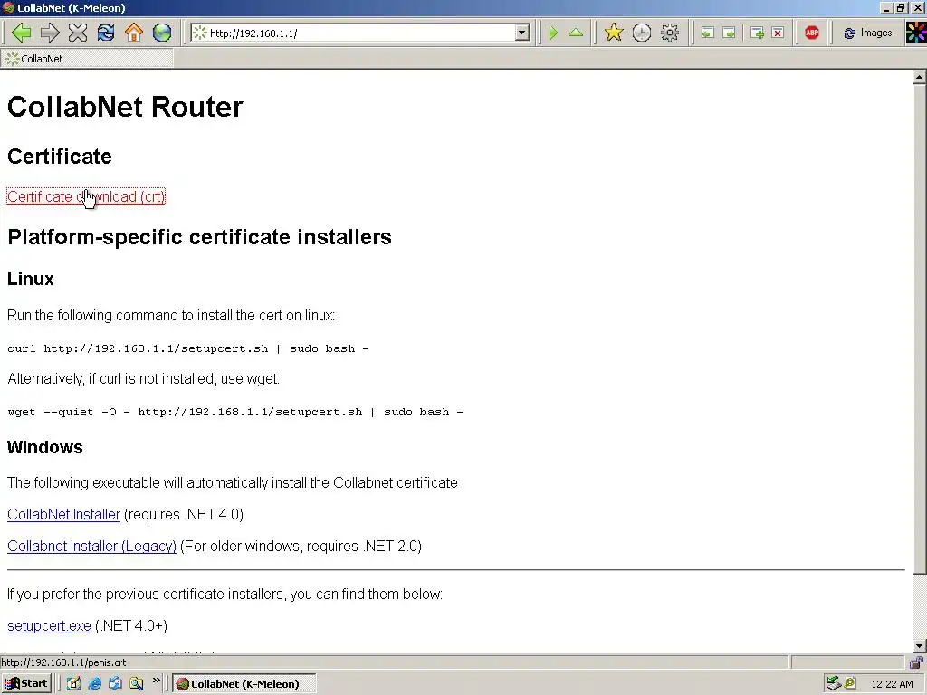Click the vertical scrollbar thumb
The width and height of the screenshot is (927, 695).
tap(919, 328)
